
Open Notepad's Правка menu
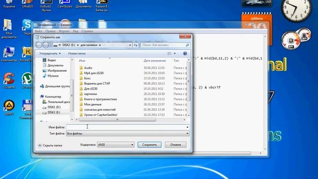[x=50, y=31]
